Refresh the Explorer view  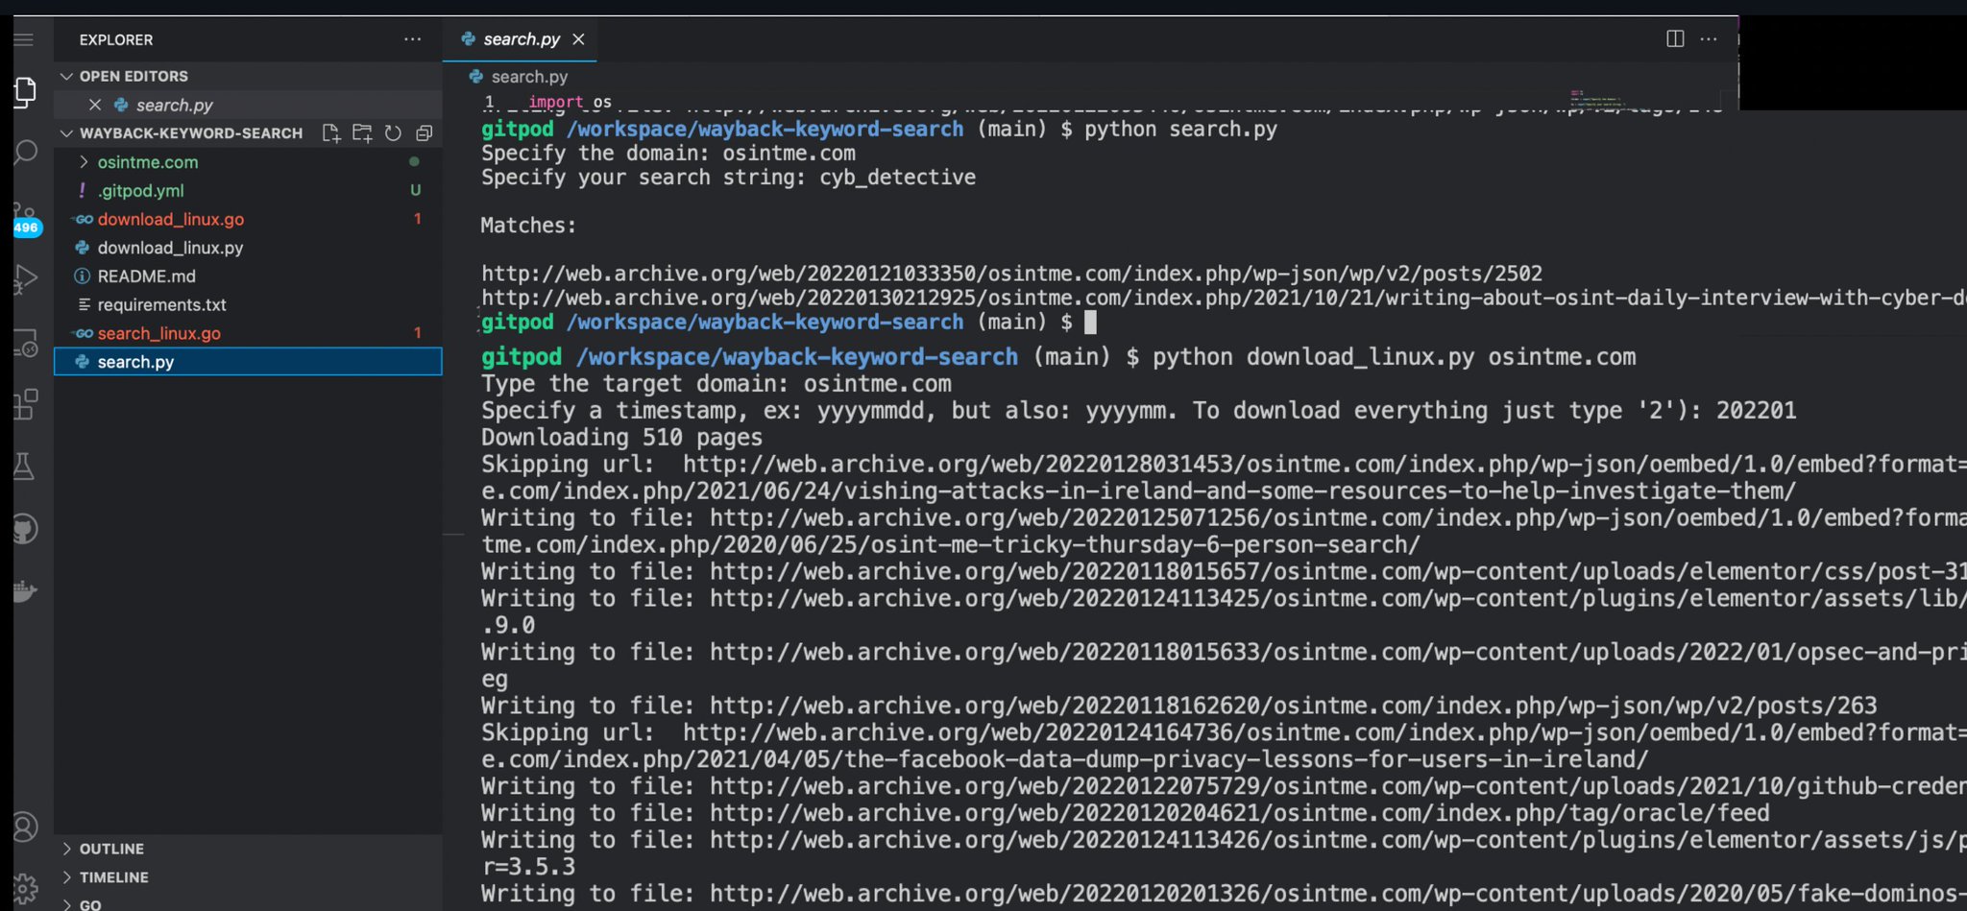[393, 133]
